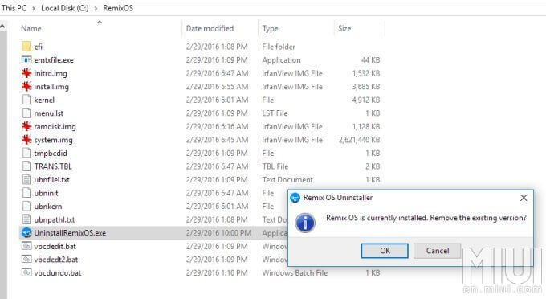
Task: Sort files by Name column
Action: click(31, 29)
